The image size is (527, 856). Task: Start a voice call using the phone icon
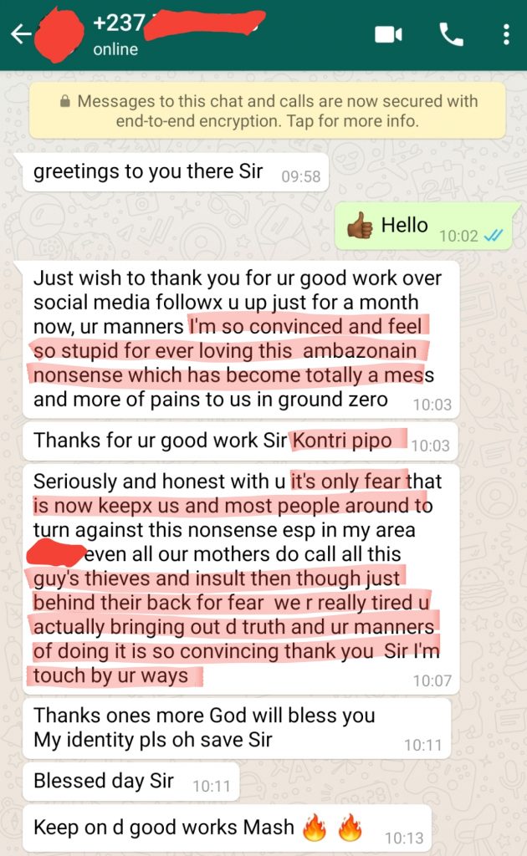point(451,34)
